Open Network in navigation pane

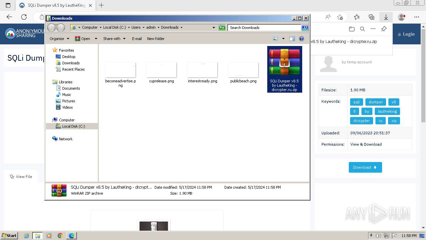tap(66, 139)
